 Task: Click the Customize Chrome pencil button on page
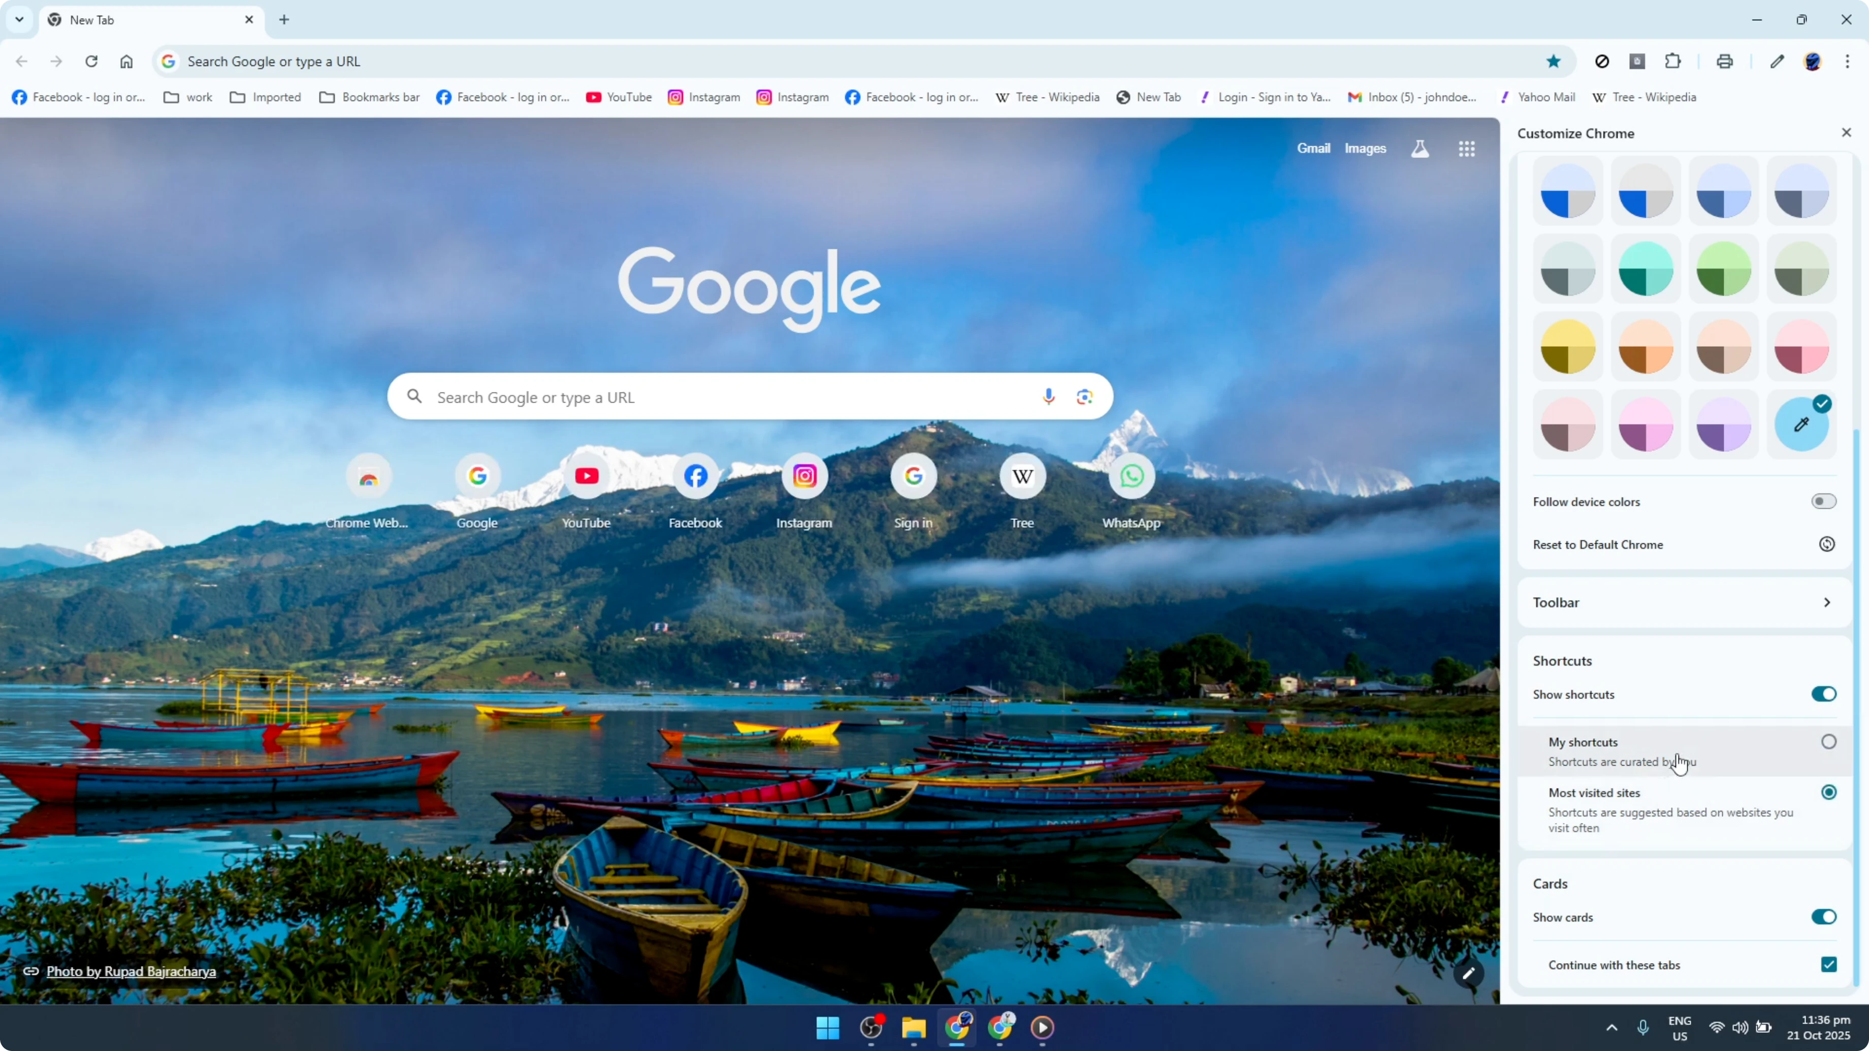(x=1468, y=973)
